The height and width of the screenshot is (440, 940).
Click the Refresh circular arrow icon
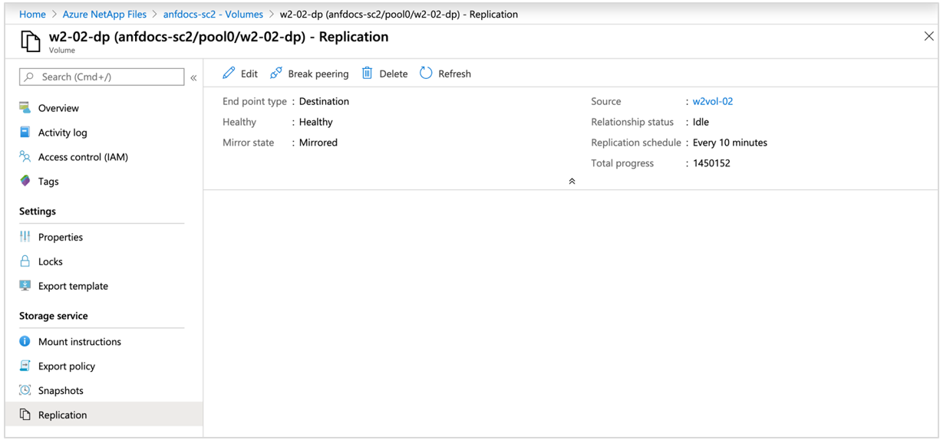coord(426,74)
